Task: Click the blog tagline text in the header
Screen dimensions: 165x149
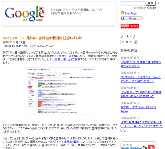Action: (76, 11)
